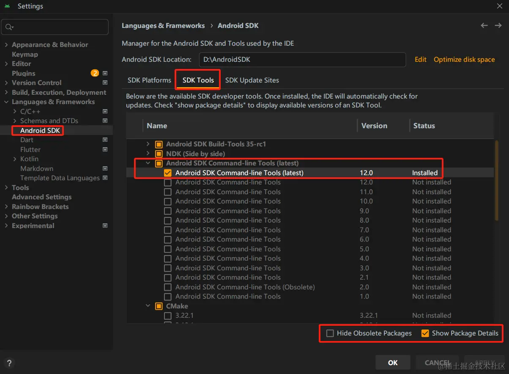Viewport: 509px width, 374px height.
Task: Click the Apply button
Action: click(484, 363)
